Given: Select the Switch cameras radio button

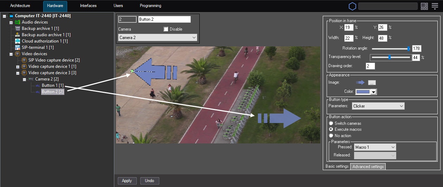Looking at the screenshot, I should tap(331, 123).
